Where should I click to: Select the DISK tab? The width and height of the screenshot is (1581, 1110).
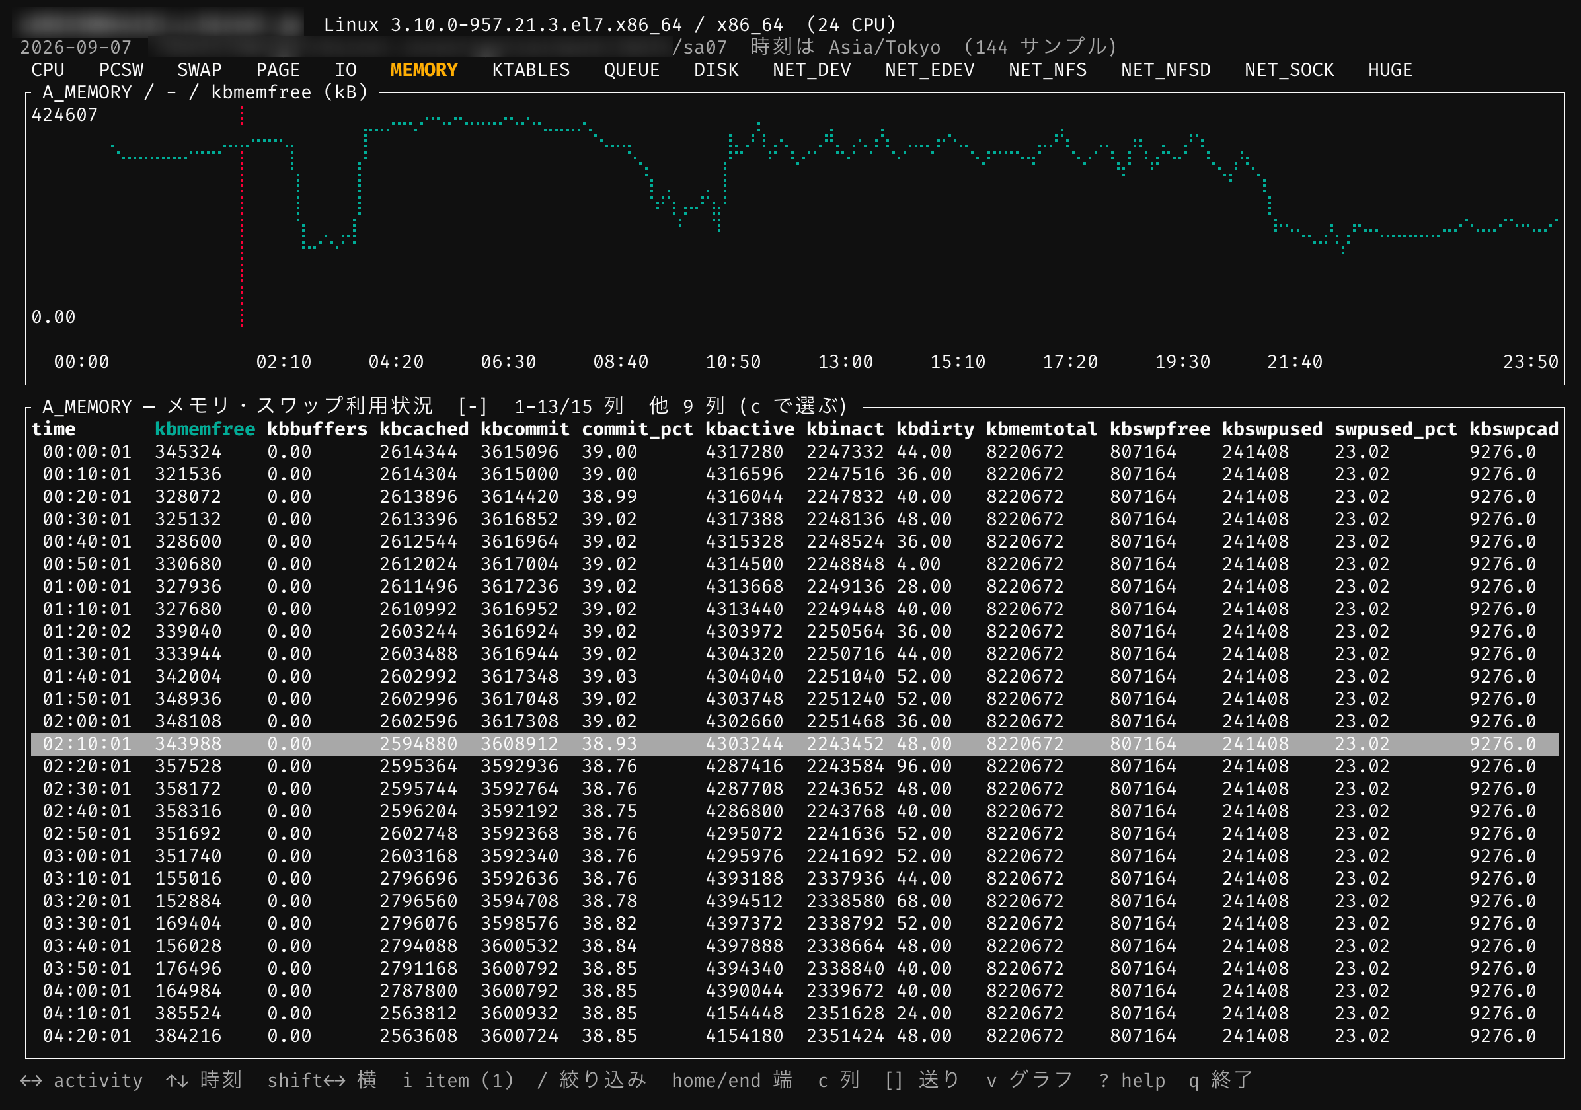click(x=716, y=69)
